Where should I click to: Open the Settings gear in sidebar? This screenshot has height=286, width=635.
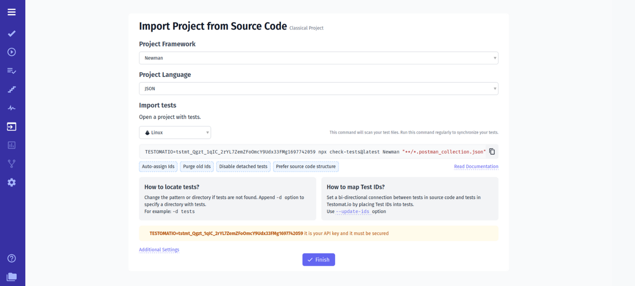point(12,182)
